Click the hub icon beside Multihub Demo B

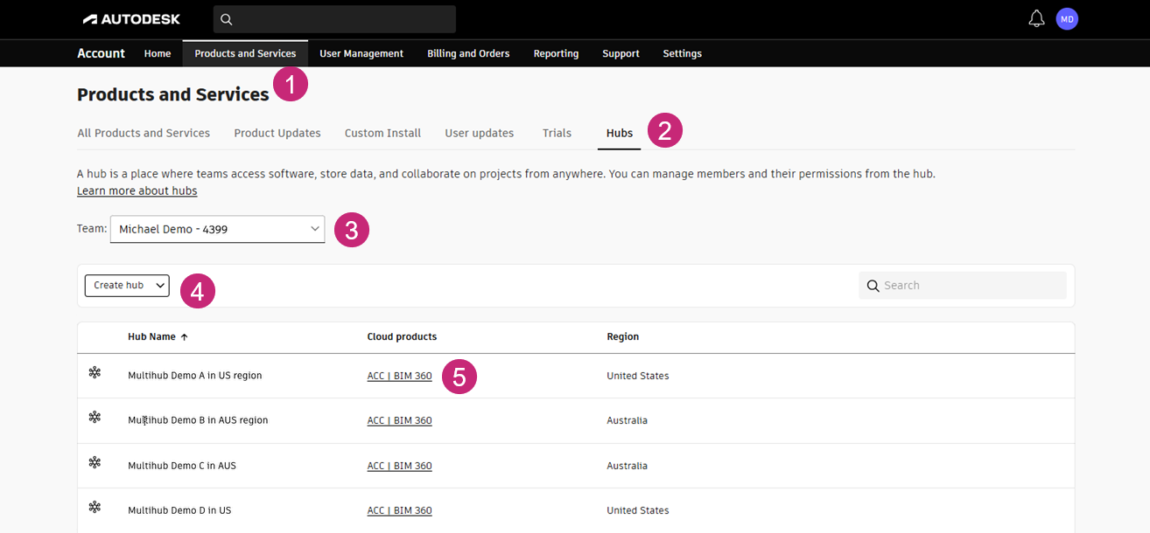click(x=95, y=418)
